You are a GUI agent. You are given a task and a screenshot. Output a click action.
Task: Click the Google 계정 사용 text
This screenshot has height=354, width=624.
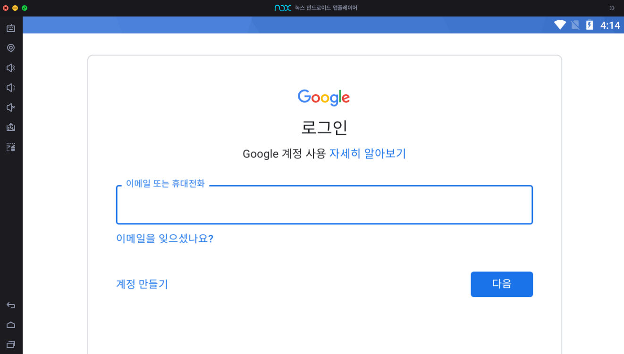pyautogui.click(x=284, y=154)
